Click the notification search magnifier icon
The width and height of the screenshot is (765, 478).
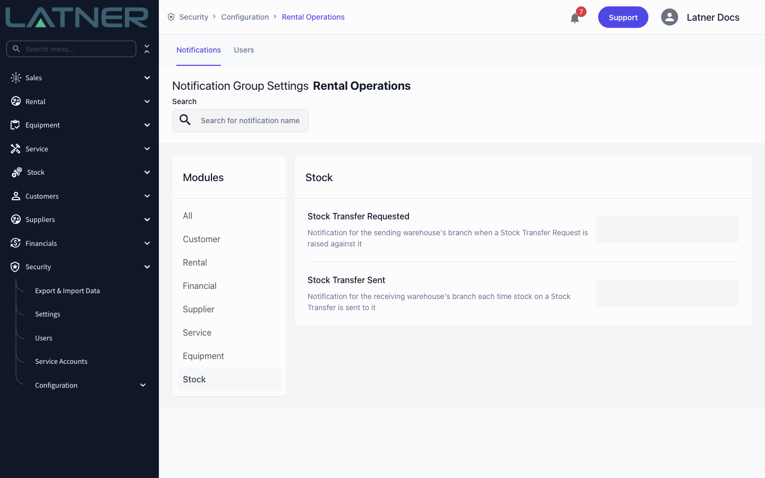[x=185, y=120]
